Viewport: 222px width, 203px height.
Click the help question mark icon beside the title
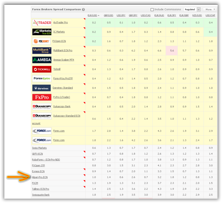(x=83, y=9)
